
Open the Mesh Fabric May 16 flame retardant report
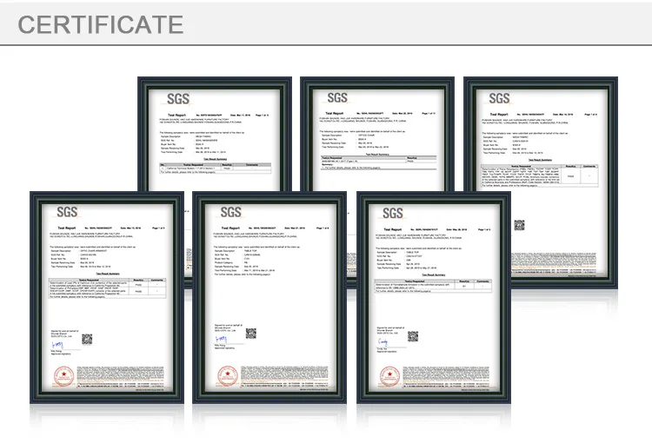541,182
